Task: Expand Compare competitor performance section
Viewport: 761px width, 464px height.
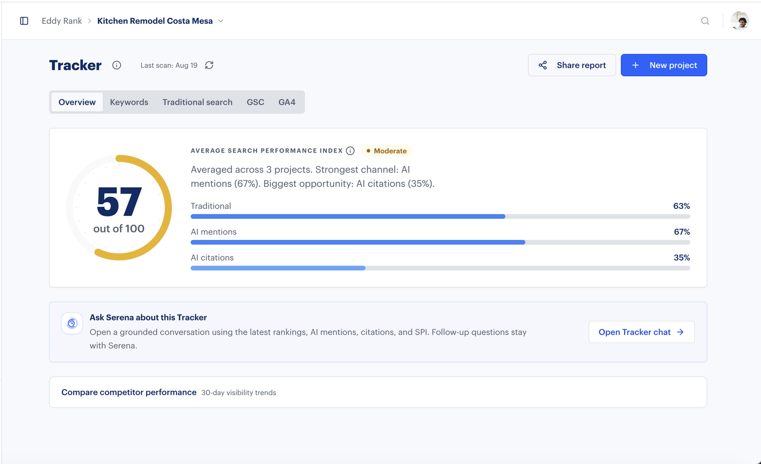Action: 378,392
